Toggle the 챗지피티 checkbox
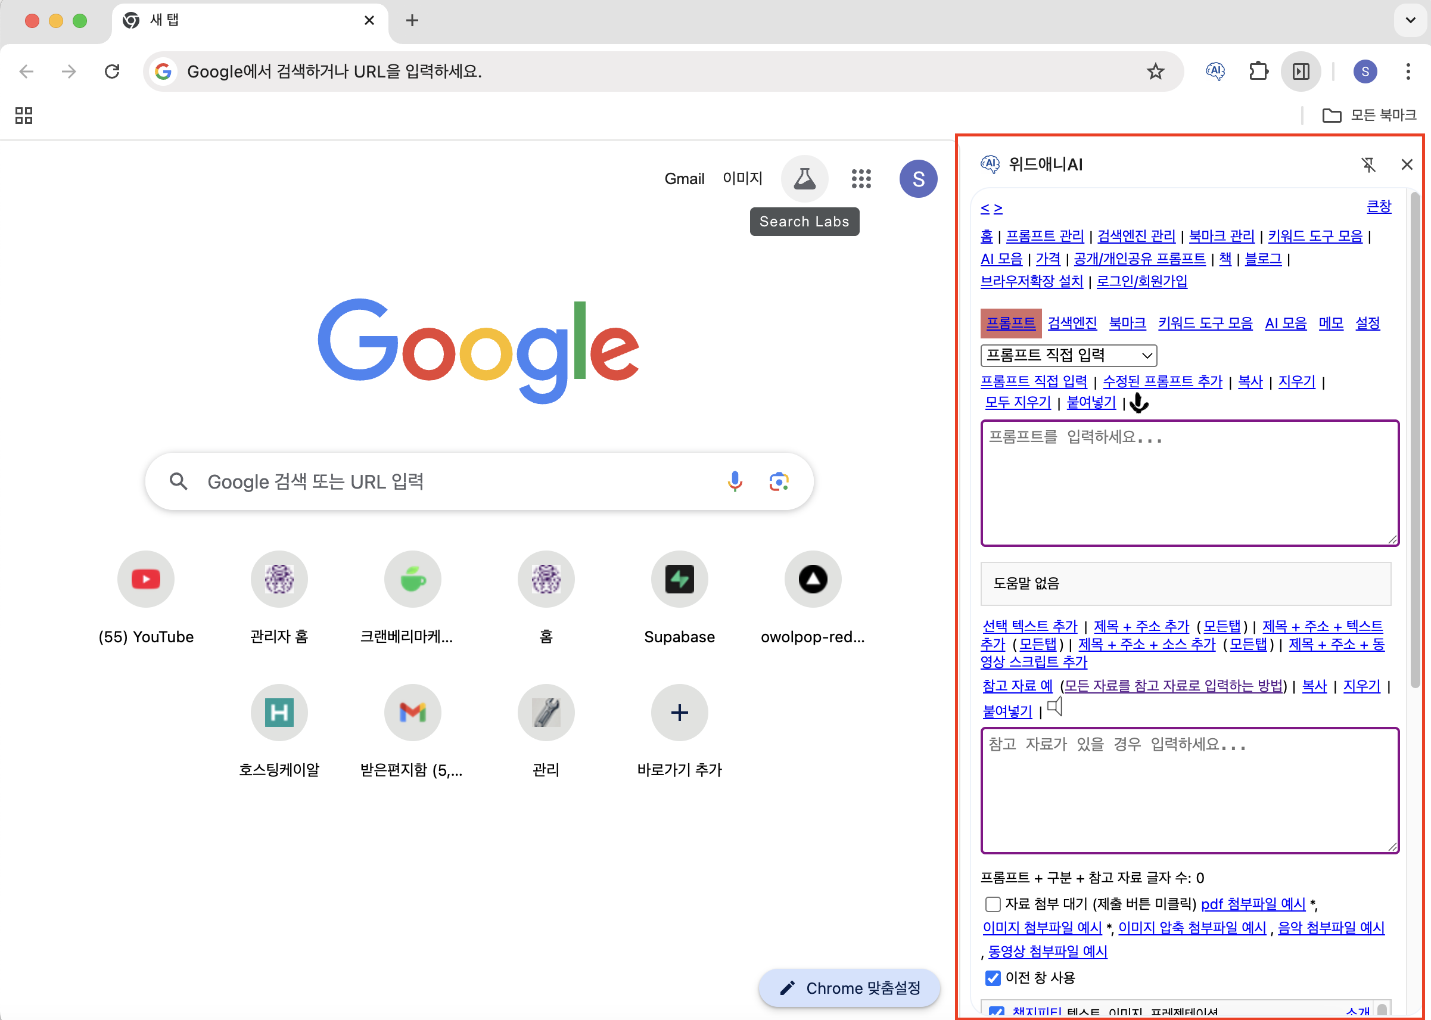 coord(996,1012)
